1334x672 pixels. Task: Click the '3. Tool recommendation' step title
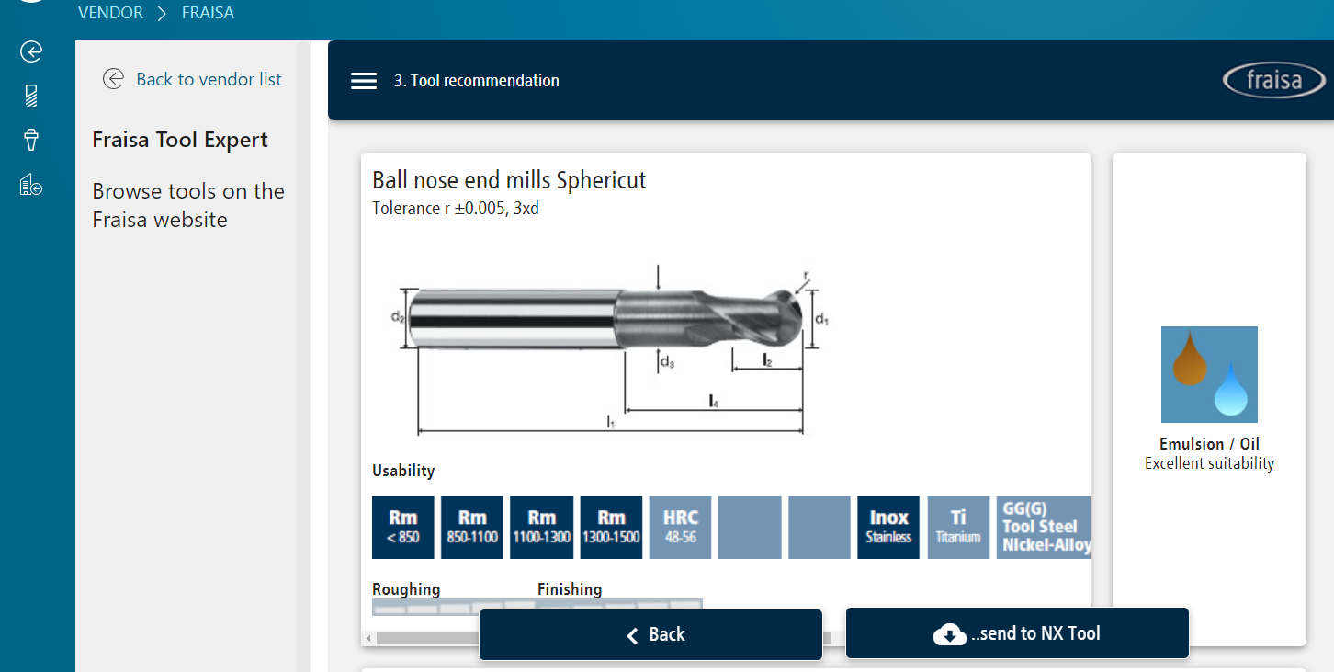coord(477,81)
